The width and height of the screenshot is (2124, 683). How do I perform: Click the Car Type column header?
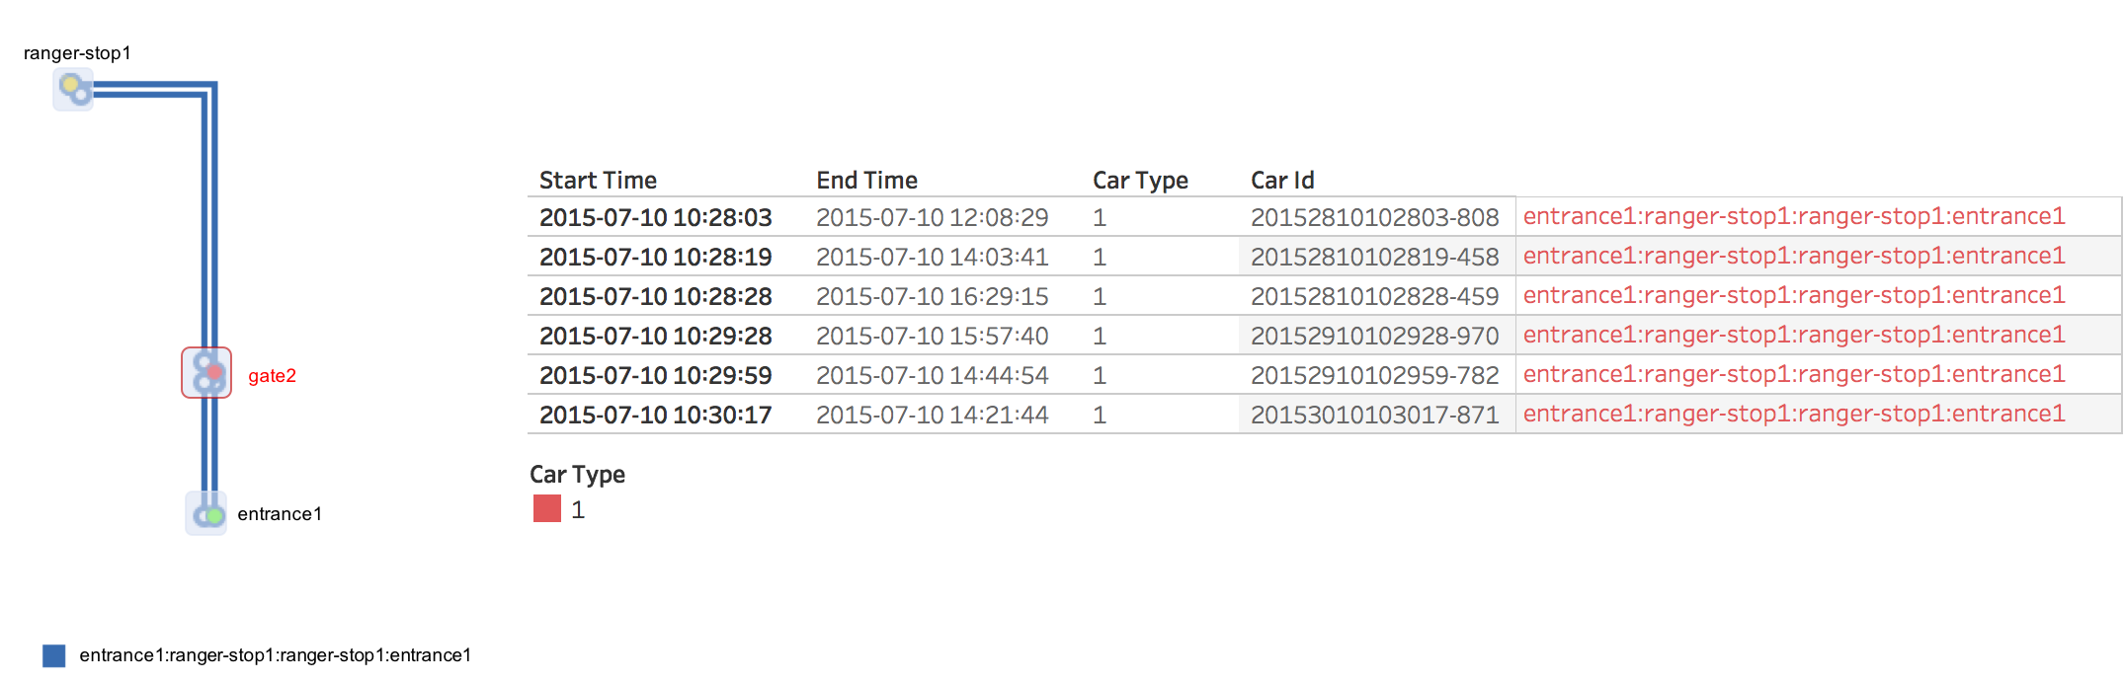pos(1140,181)
